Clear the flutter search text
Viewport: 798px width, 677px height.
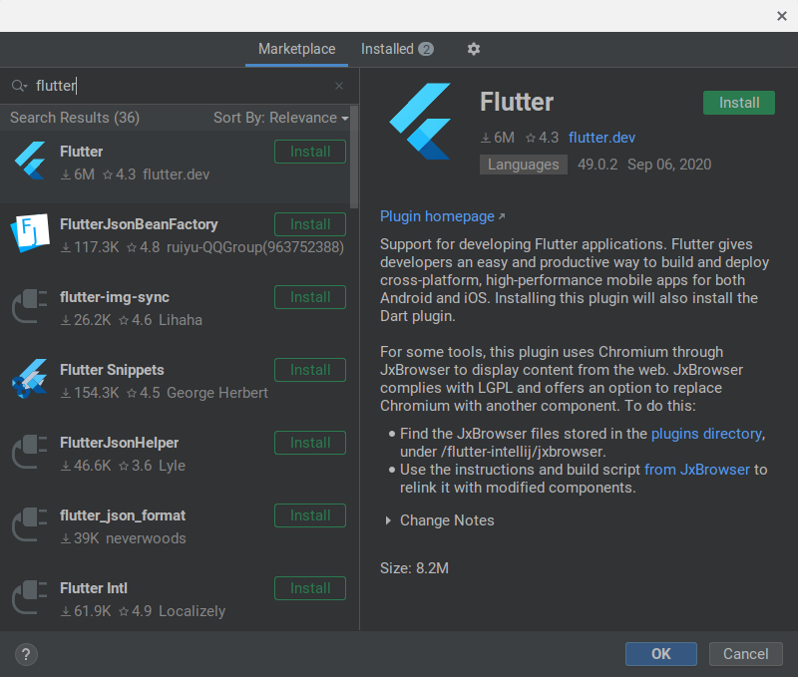(x=339, y=86)
